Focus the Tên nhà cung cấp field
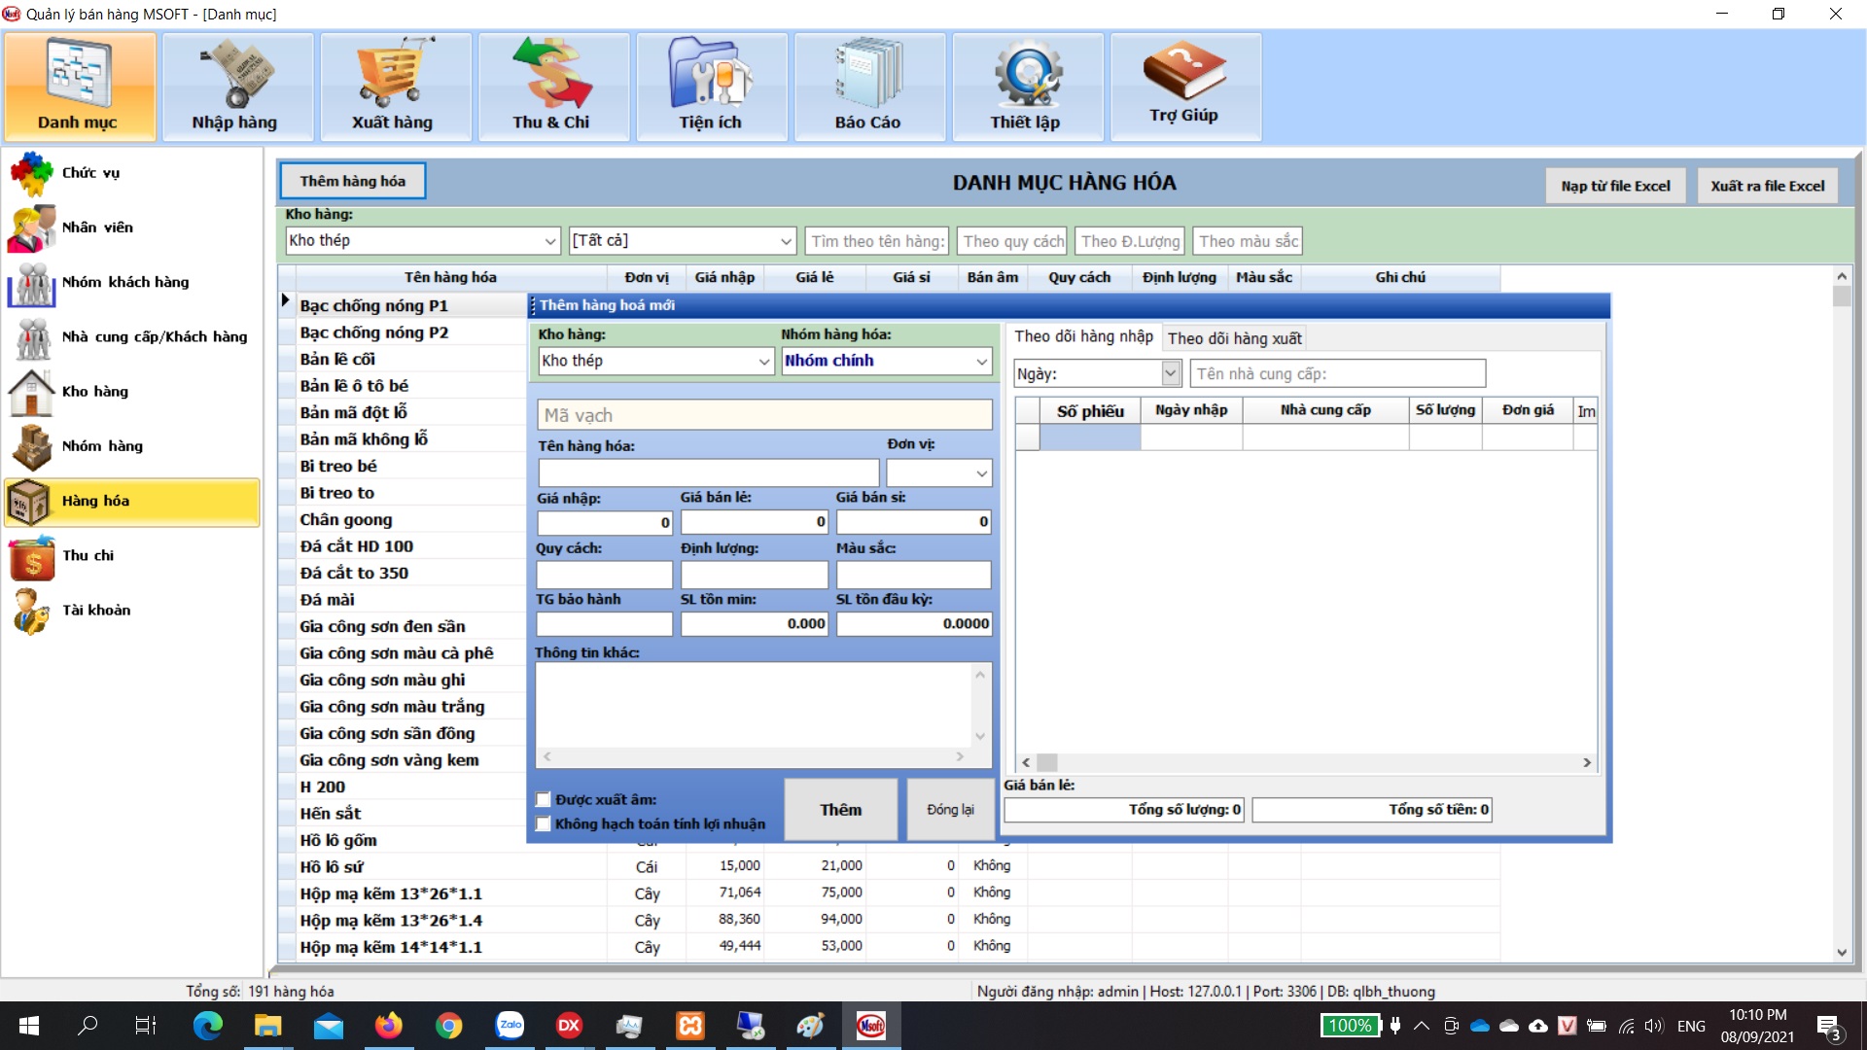 click(x=1338, y=373)
